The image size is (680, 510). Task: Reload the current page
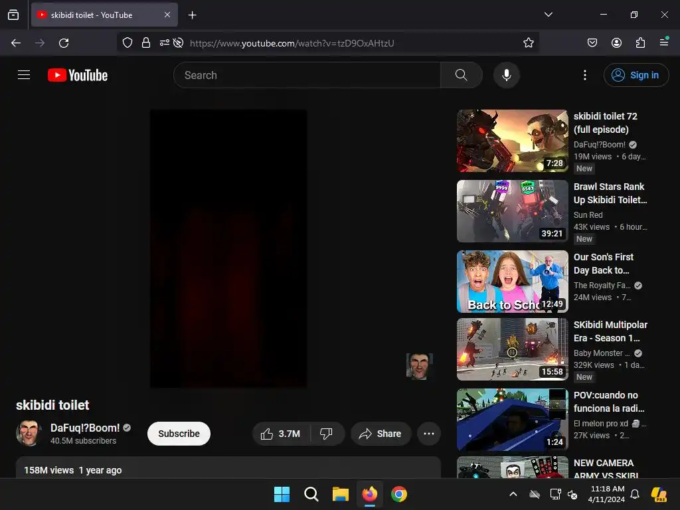[64, 43]
